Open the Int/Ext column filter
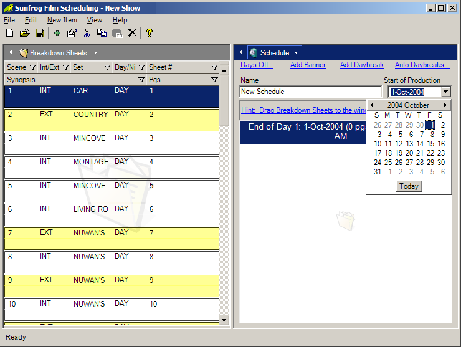 pyautogui.click(x=66, y=67)
